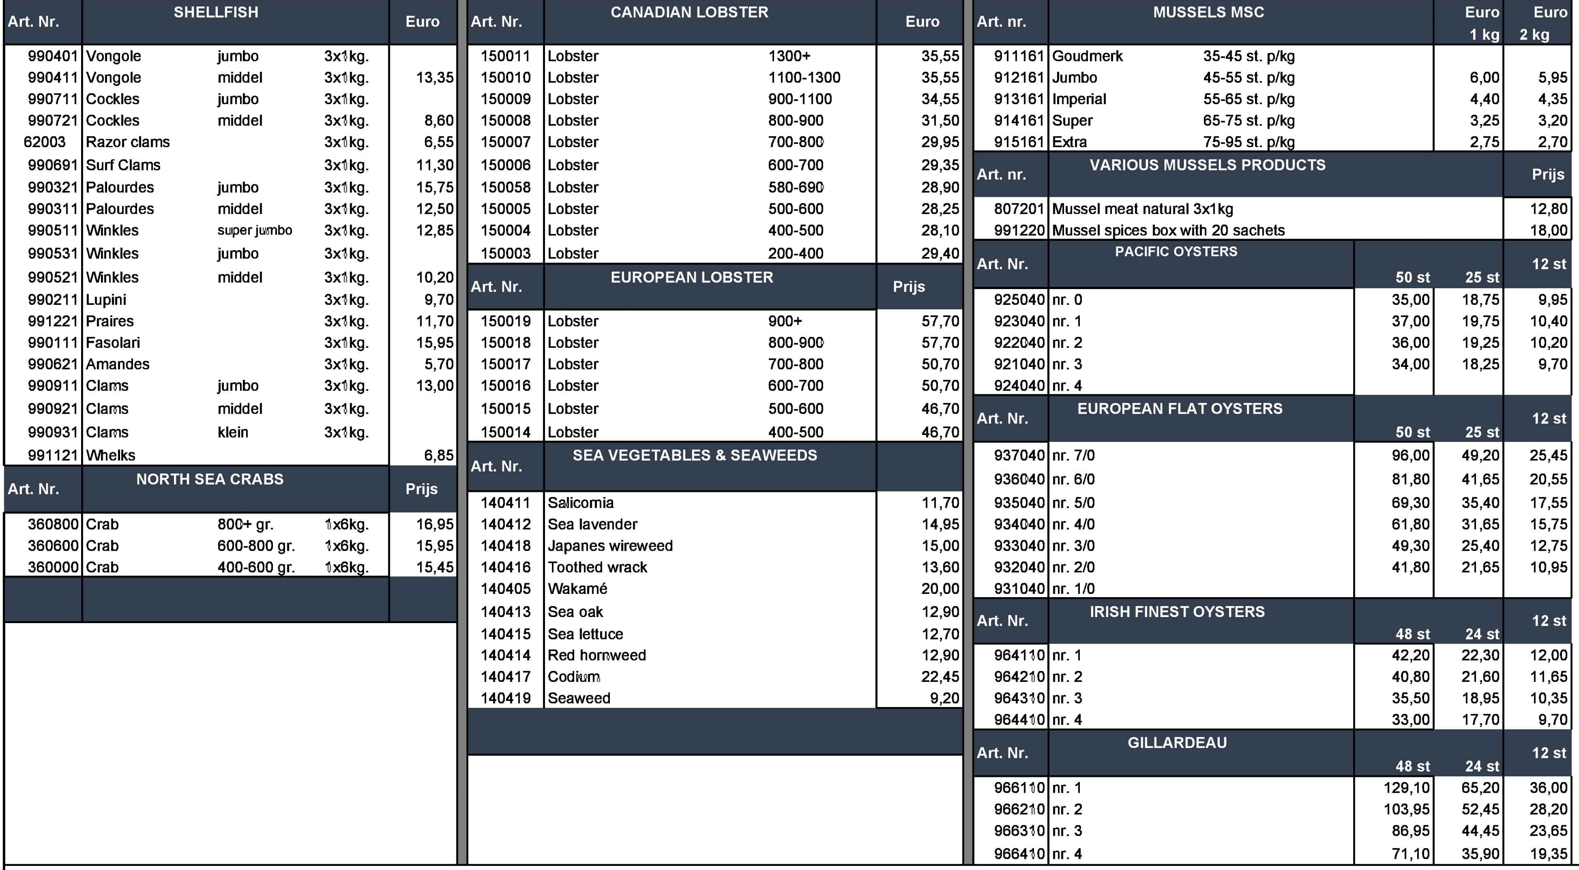Click VARIOUS MUSSELS PRODUCTS header
This screenshot has width=1579, height=870.
[1207, 165]
